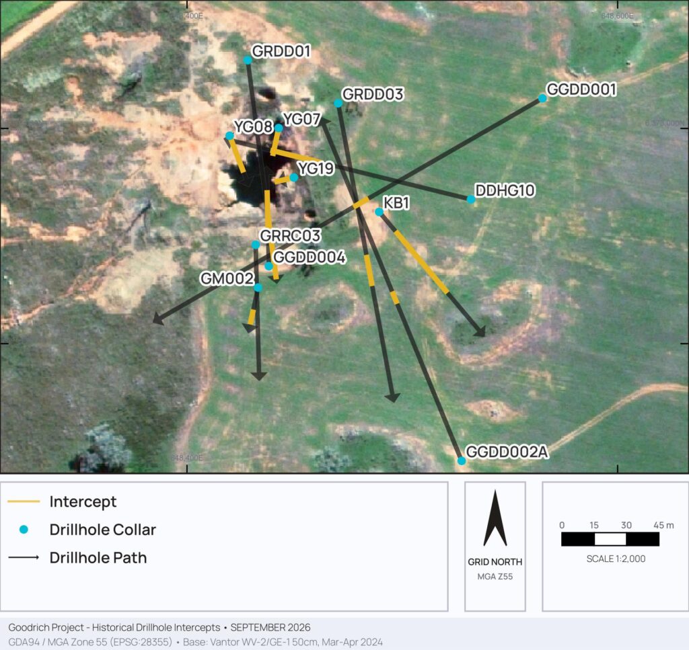
Task: Click the GGDD002A drillhole collar dot
Action: pos(462,461)
